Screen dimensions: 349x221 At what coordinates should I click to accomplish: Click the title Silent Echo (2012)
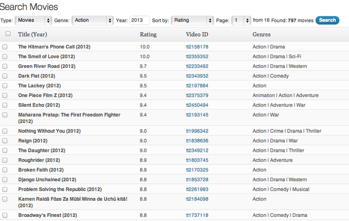(x=39, y=105)
